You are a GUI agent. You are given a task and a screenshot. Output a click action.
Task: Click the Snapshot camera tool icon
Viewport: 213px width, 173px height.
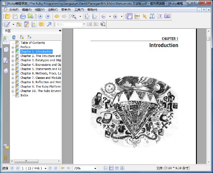[x=167, y=16]
